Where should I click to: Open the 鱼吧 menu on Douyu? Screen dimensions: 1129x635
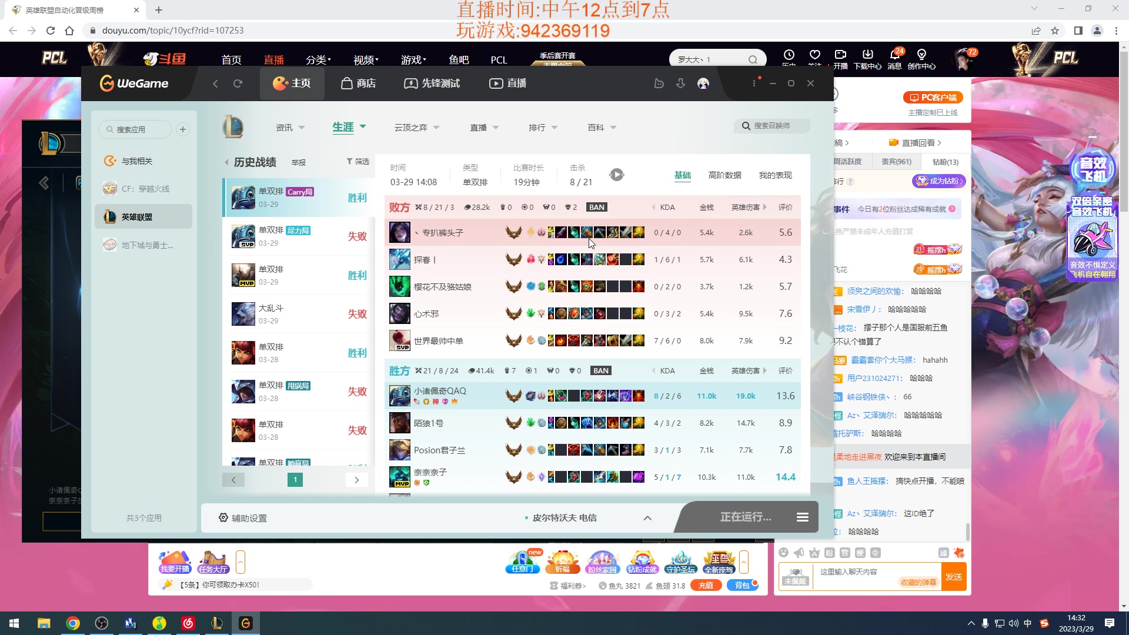pyautogui.click(x=460, y=59)
